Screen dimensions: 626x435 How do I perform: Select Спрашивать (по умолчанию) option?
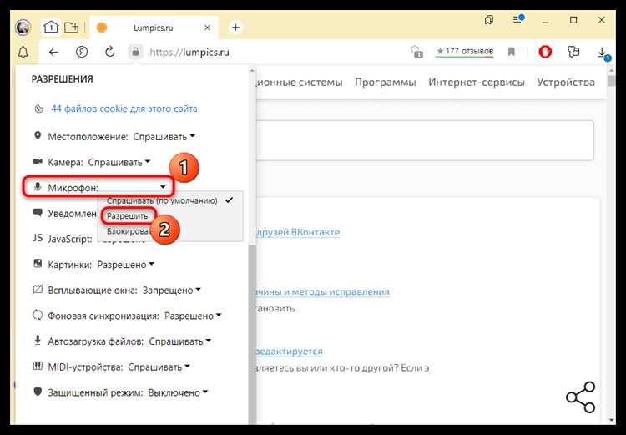tap(170, 200)
